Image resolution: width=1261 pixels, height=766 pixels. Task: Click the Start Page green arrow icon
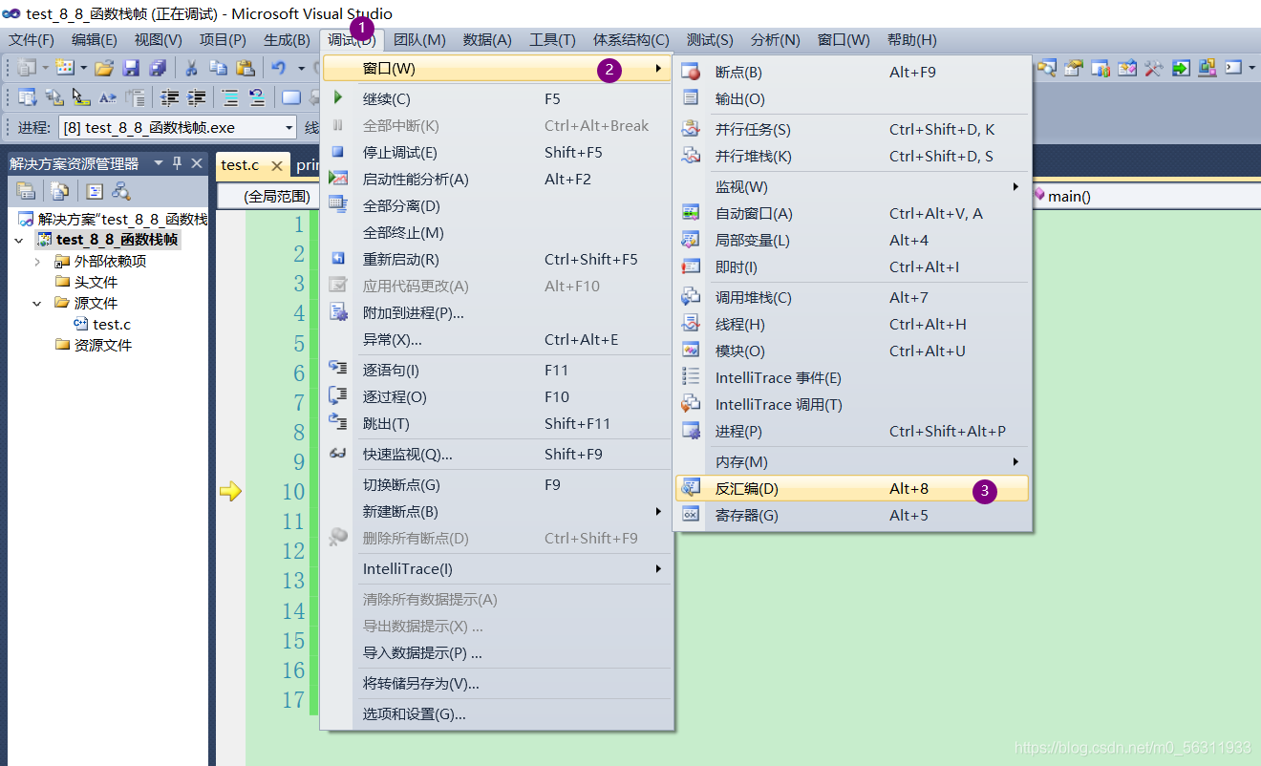coord(1181,68)
